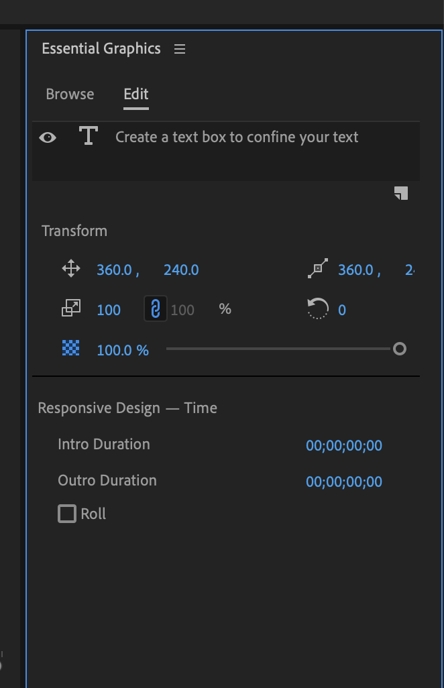Image resolution: width=444 pixels, height=688 pixels.
Task: Toggle the uniform scale link
Action: tap(156, 309)
